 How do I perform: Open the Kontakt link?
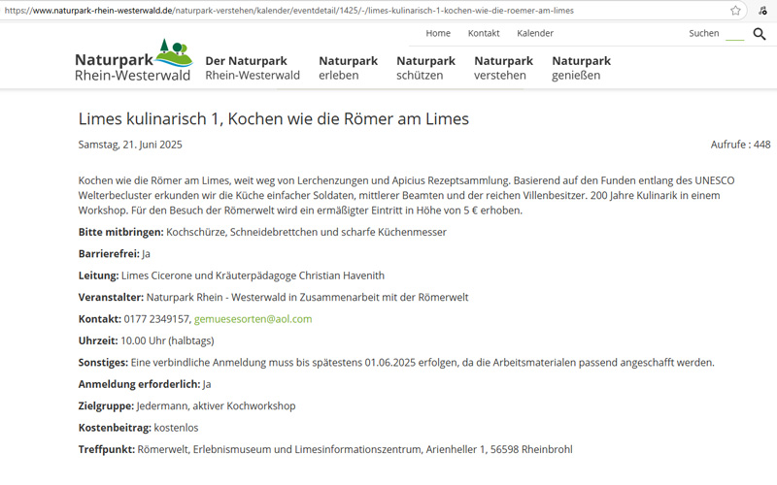pyautogui.click(x=484, y=33)
